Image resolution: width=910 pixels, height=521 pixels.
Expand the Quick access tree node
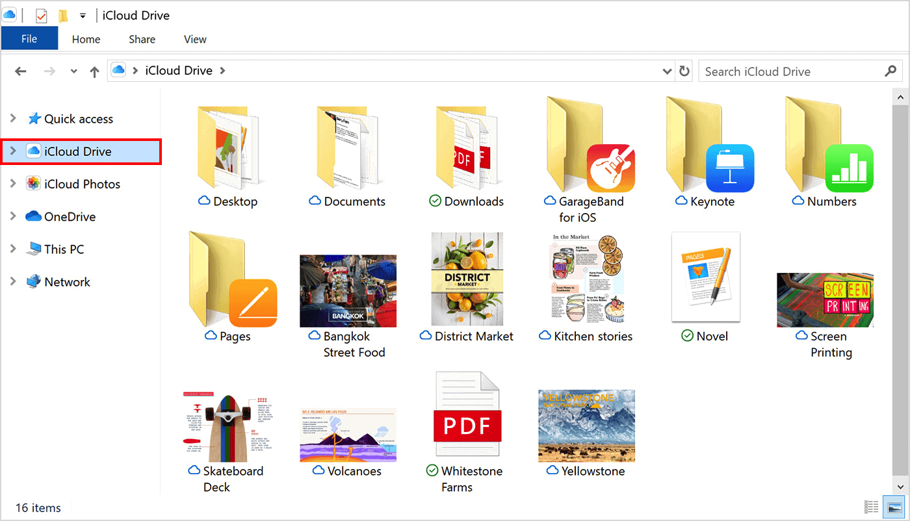[13, 118]
